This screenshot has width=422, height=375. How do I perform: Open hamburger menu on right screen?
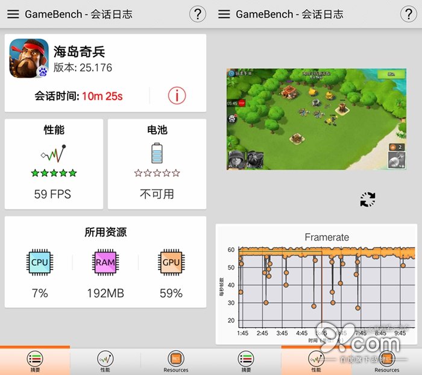pyautogui.click(x=224, y=14)
